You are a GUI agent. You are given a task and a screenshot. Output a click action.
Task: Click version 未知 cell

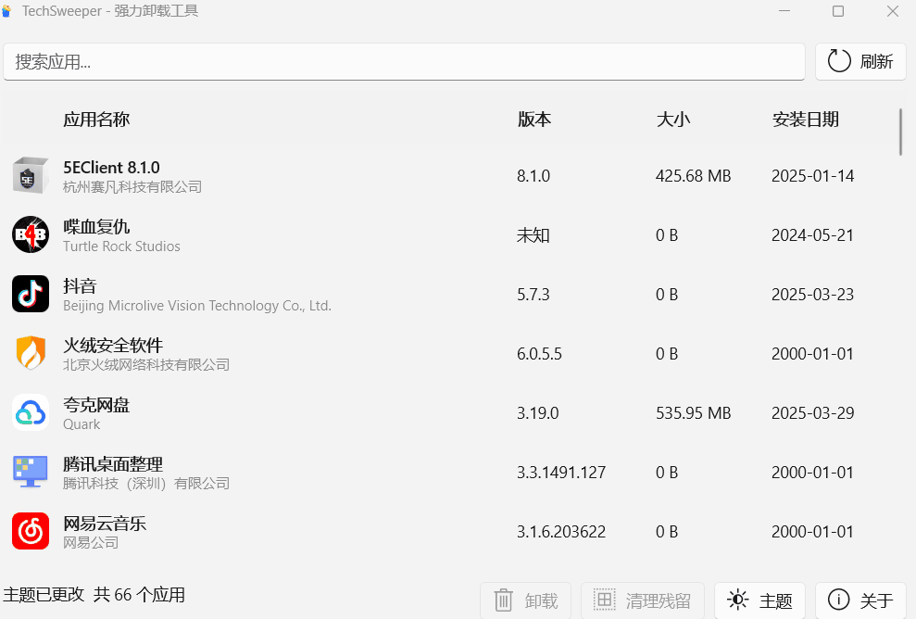533,235
